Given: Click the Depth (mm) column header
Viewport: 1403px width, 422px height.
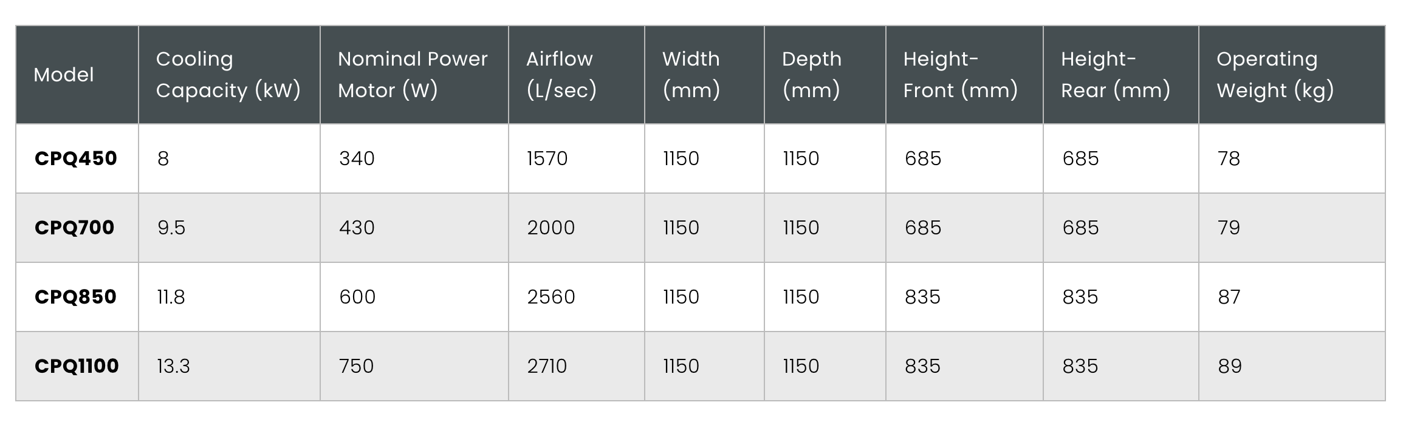Looking at the screenshot, I should coord(811,75).
